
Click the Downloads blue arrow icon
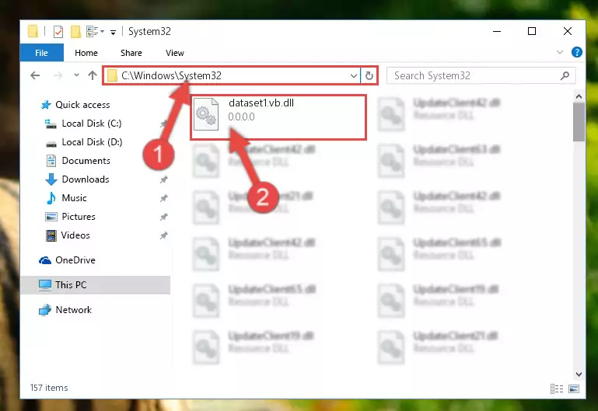point(51,179)
